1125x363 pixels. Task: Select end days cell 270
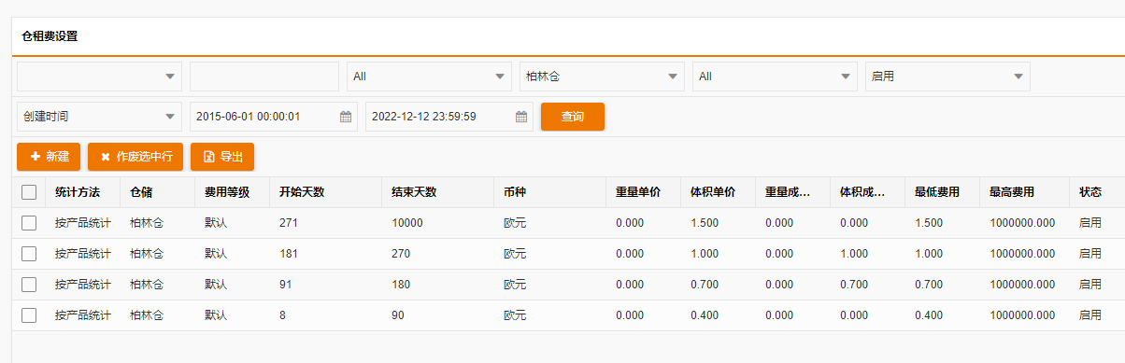438,254
